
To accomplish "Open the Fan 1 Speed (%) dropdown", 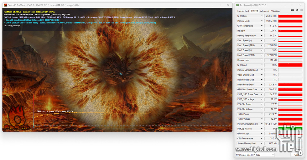I will pos(262,40).
